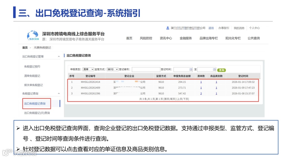Screen dimensions: 283x158
Task: Open 品牌出海专栏 navigation item
Action: 209,38
